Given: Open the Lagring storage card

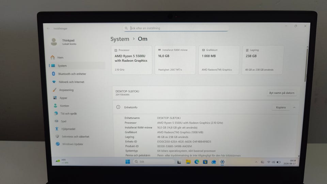Looking at the screenshot, I should point(263,60).
